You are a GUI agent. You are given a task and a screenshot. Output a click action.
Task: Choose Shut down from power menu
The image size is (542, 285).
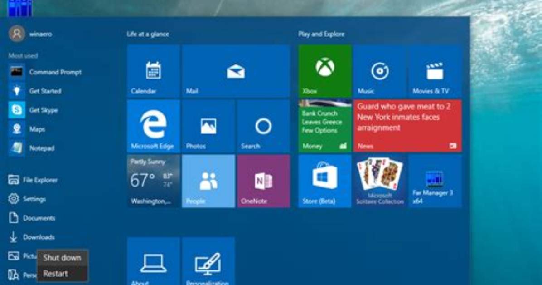pyautogui.click(x=62, y=258)
